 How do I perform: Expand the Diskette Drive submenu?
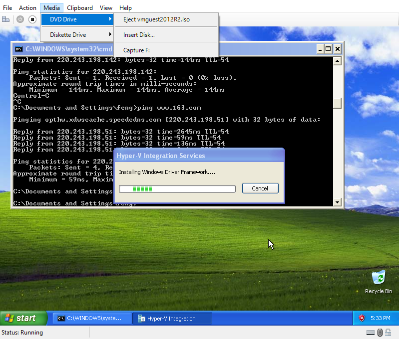[x=77, y=35]
